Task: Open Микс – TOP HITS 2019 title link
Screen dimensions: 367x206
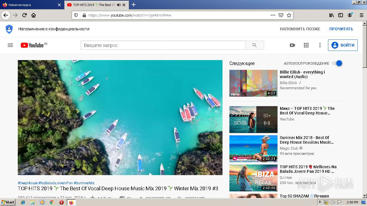Action: tap(307, 111)
